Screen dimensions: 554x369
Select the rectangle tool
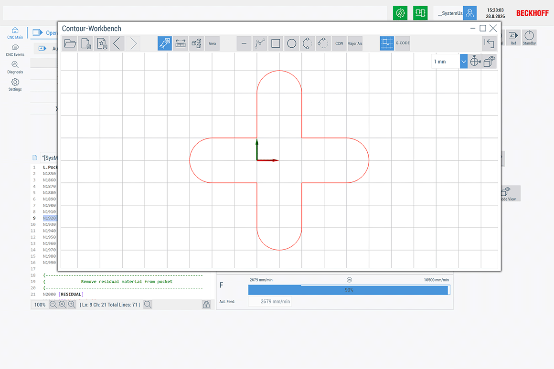click(276, 43)
